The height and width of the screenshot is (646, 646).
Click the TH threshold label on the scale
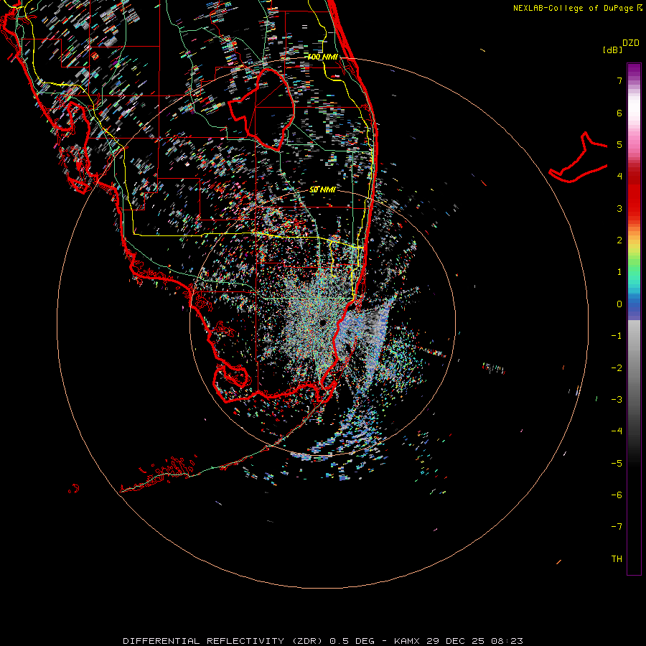click(x=617, y=558)
